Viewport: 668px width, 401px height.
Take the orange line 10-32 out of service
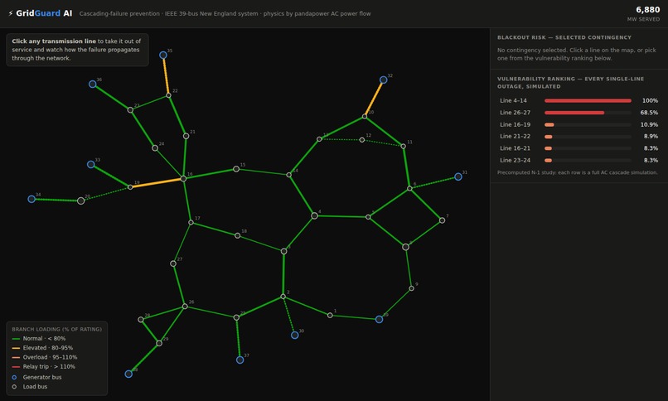click(x=374, y=98)
